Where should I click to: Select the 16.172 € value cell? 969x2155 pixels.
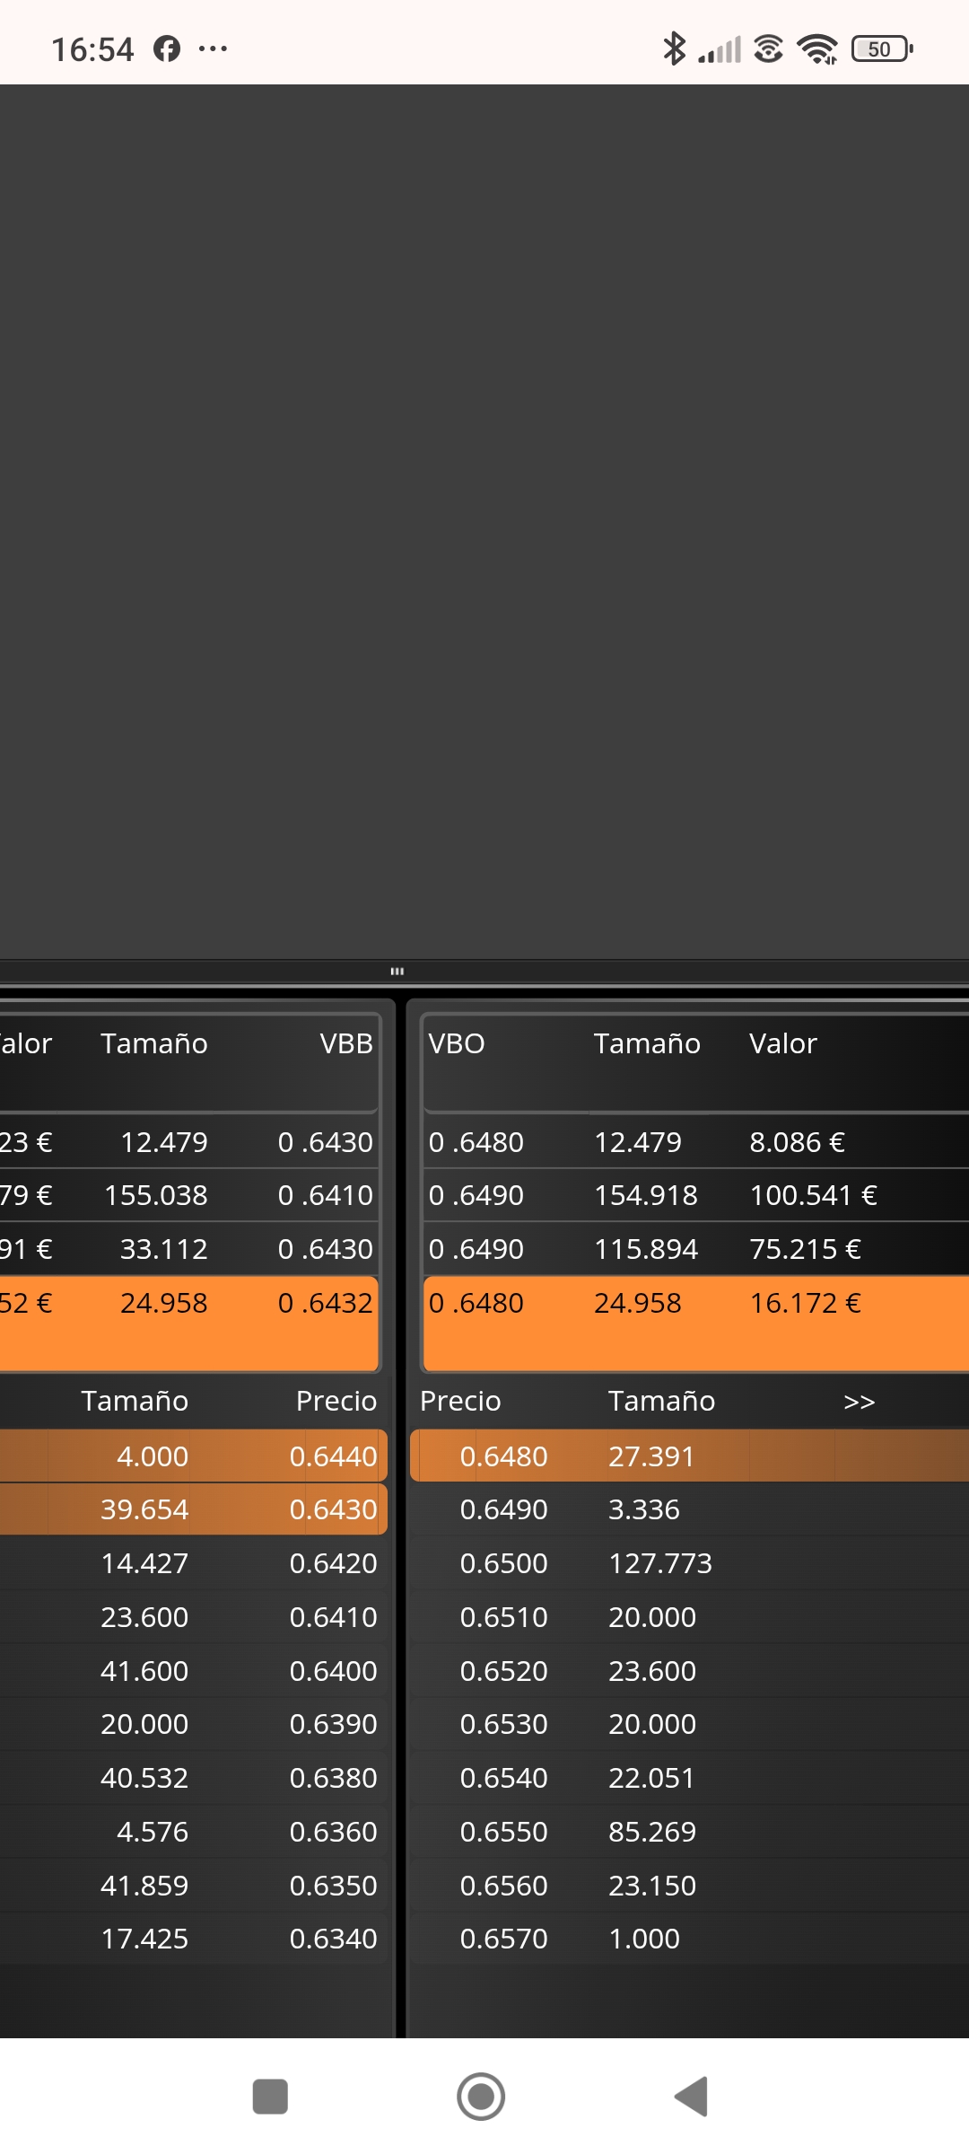coord(806,1303)
